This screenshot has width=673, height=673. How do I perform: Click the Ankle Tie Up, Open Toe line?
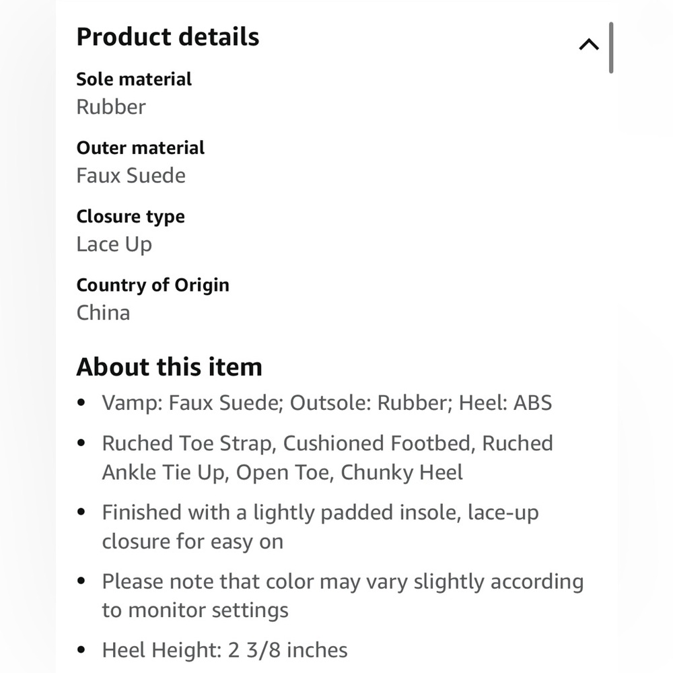[x=283, y=472]
